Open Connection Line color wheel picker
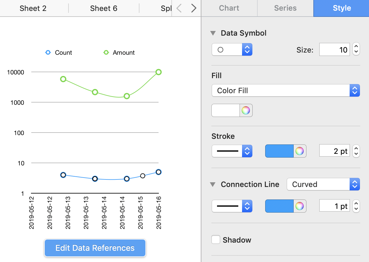Viewport: 369px width, 262px height. click(300, 206)
